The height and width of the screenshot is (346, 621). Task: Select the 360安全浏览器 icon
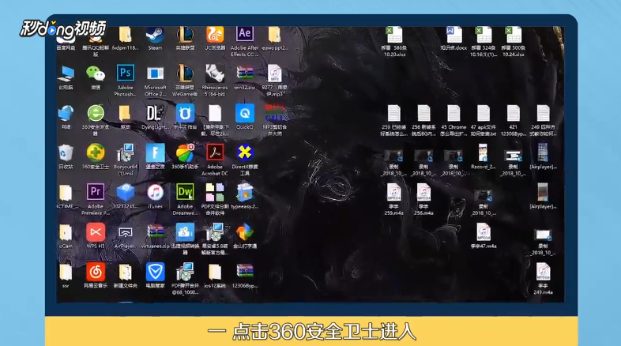(96, 114)
